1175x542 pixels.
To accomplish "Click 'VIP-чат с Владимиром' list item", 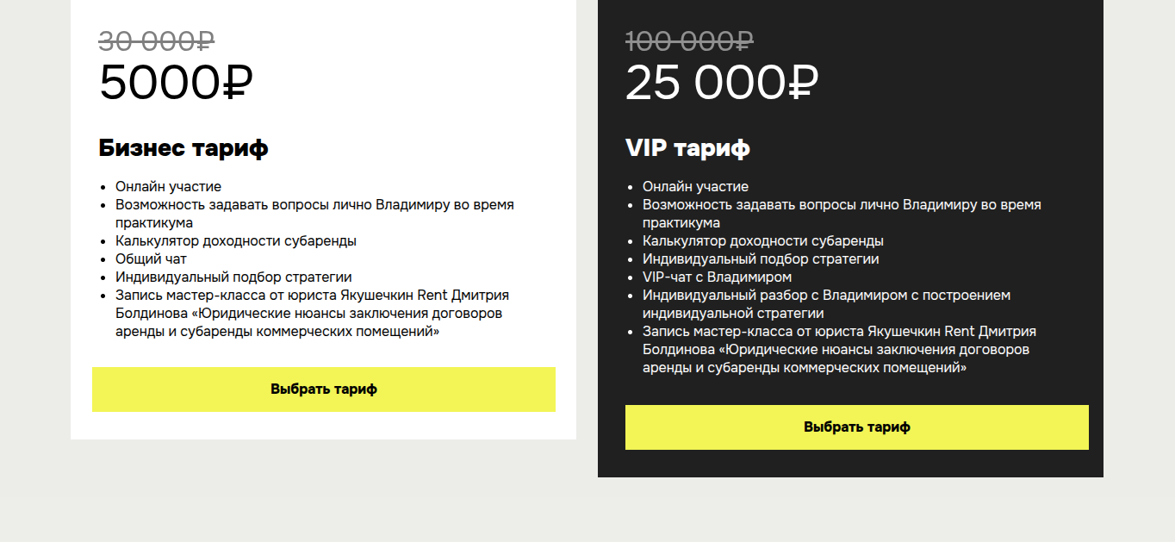I will click(x=717, y=277).
